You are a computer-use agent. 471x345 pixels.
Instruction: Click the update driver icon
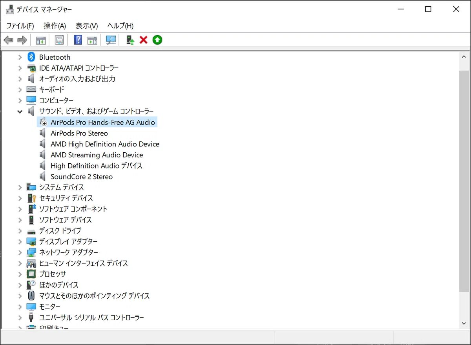tap(130, 40)
